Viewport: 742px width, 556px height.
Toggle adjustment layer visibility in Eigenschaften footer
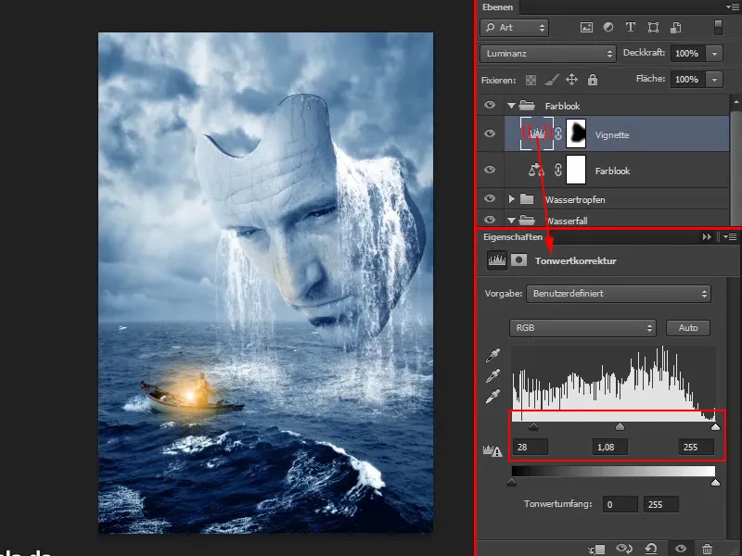(681, 549)
